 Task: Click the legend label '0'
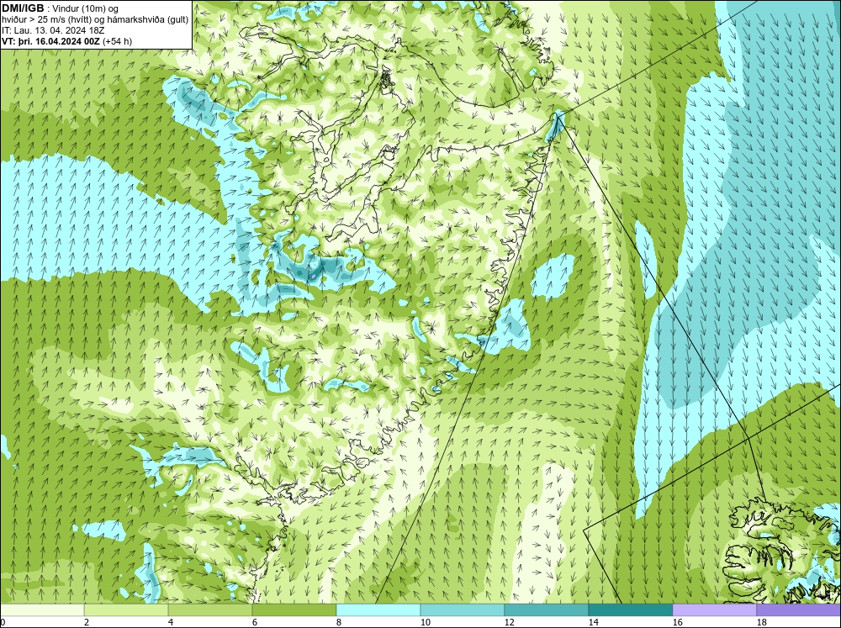tap(3, 623)
